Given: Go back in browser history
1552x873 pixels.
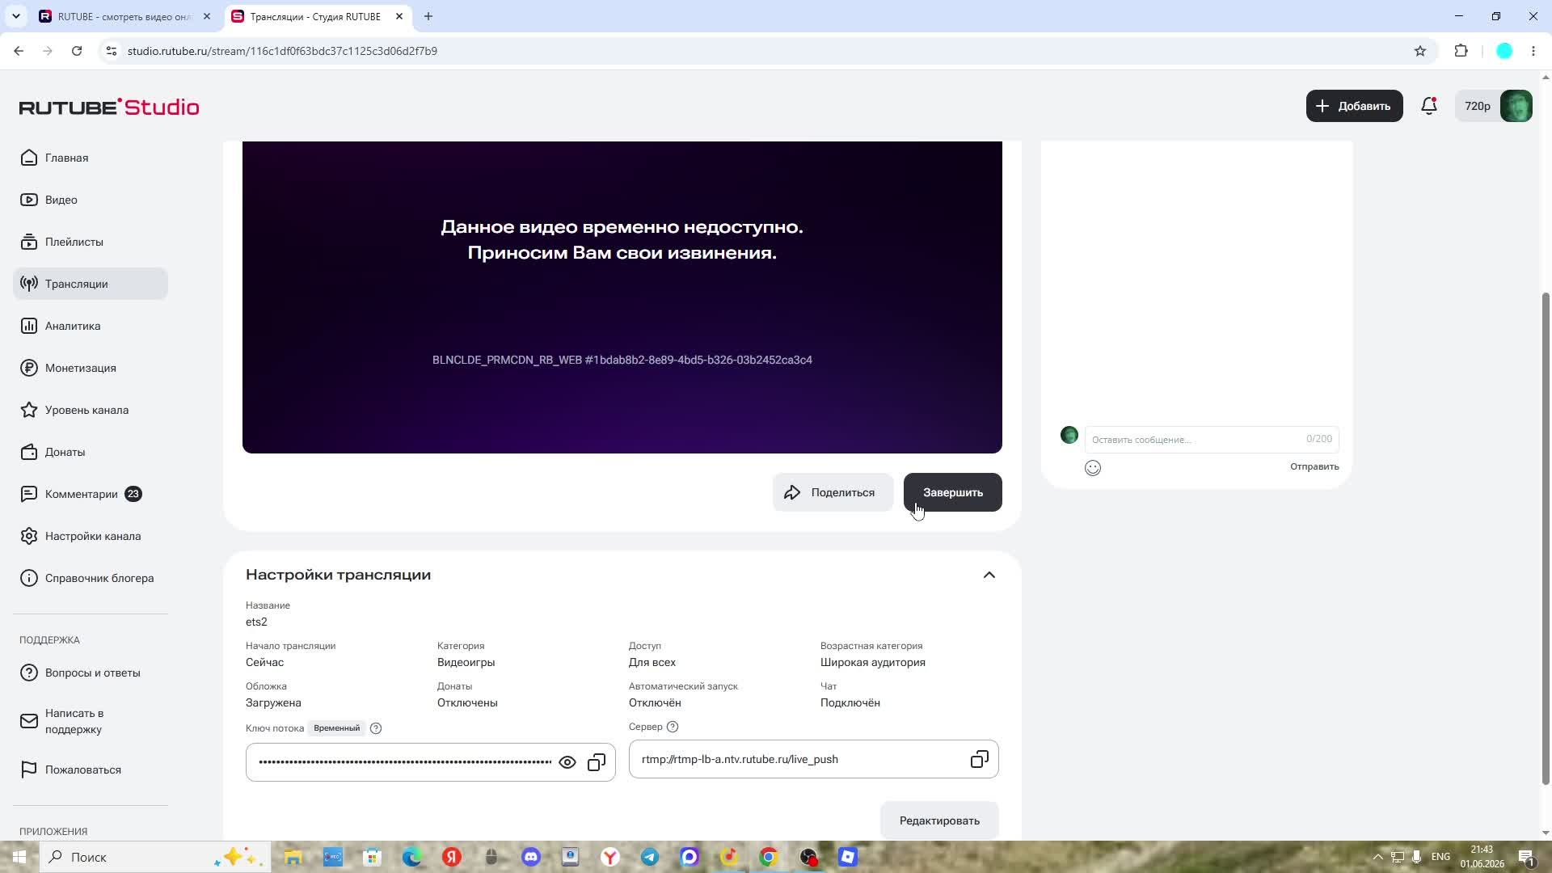Looking at the screenshot, I should click(19, 51).
